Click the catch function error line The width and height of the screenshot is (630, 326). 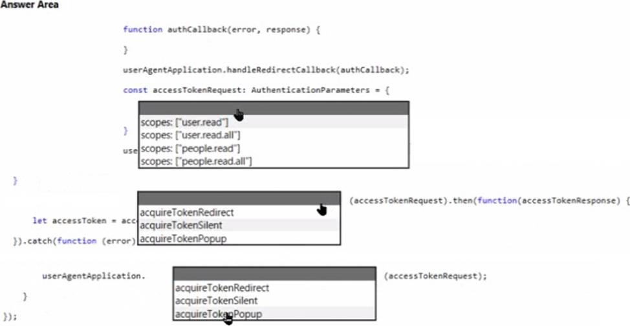coord(76,241)
